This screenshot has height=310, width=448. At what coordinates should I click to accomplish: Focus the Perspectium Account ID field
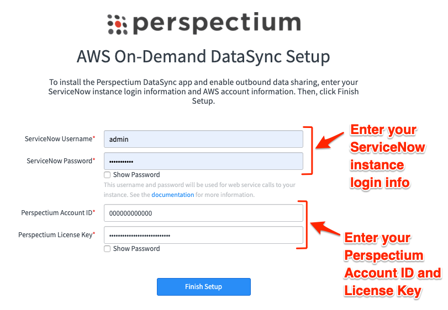(x=203, y=213)
